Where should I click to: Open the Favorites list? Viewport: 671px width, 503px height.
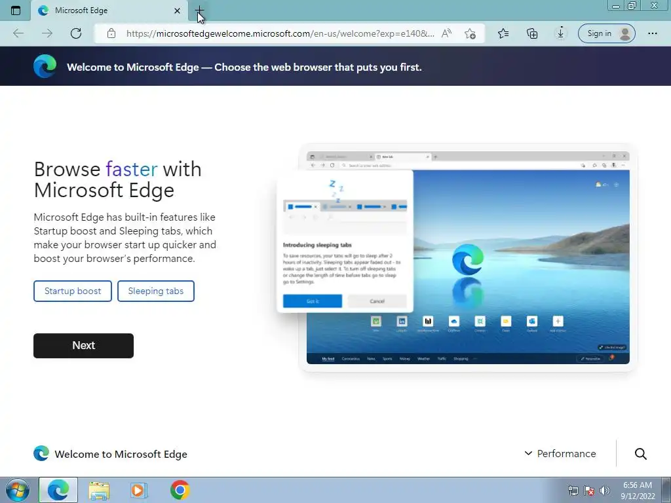point(503,33)
